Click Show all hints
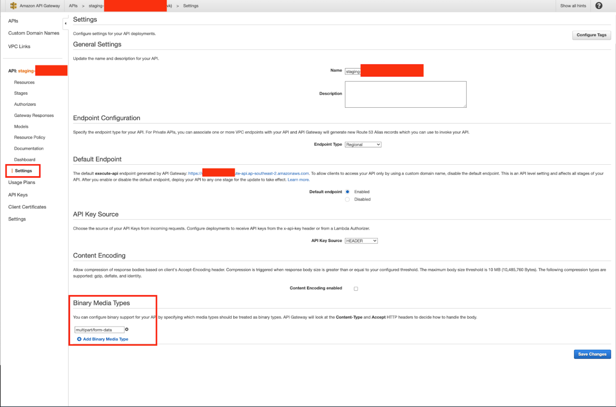The width and height of the screenshot is (616, 407). [573, 6]
